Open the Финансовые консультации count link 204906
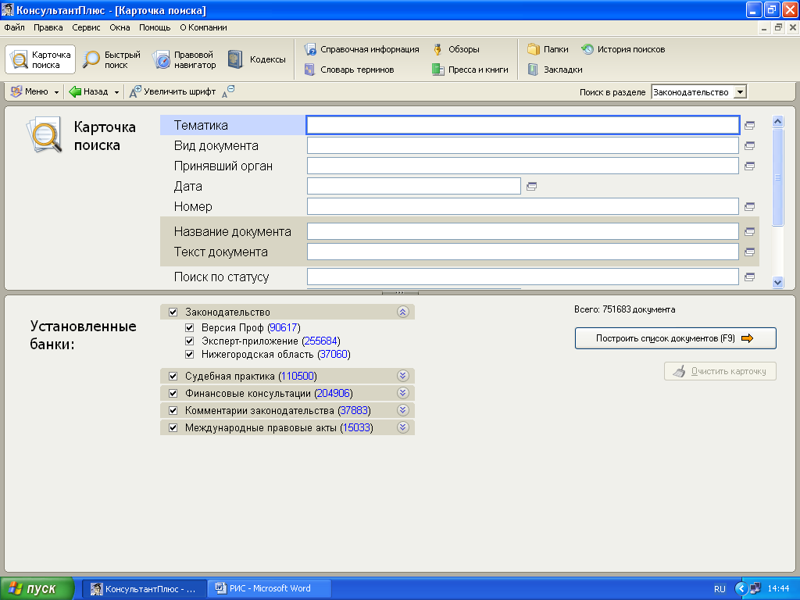 coord(334,394)
